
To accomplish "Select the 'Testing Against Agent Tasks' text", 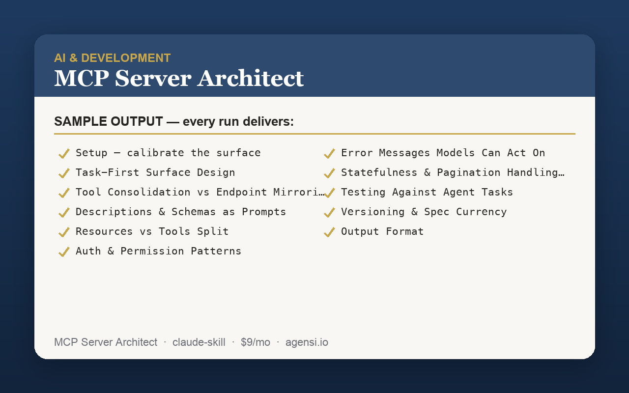I will coord(427,192).
